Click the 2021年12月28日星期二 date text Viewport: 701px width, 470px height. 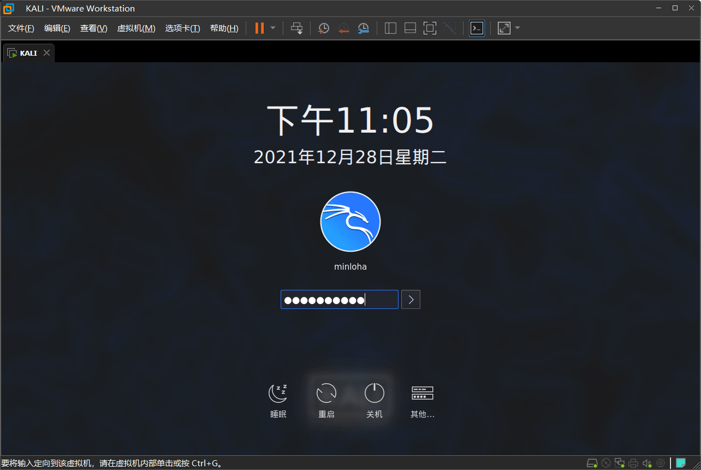[350, 157]
